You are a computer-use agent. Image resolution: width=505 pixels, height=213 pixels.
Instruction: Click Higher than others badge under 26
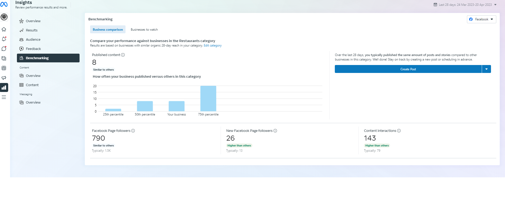239,146
